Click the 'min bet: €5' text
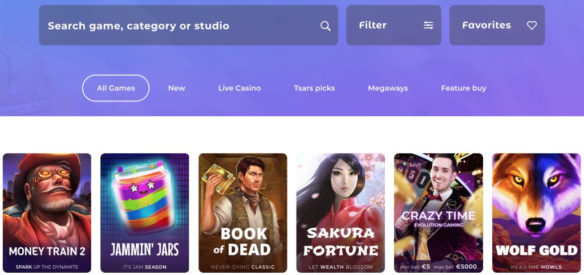584x275 pixels. pos(416,266)
